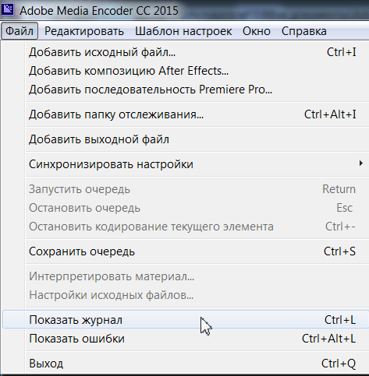This screenshot has width=369, height=376.
Task: Open the Файл menu
Action: click(x=20, y=31)
